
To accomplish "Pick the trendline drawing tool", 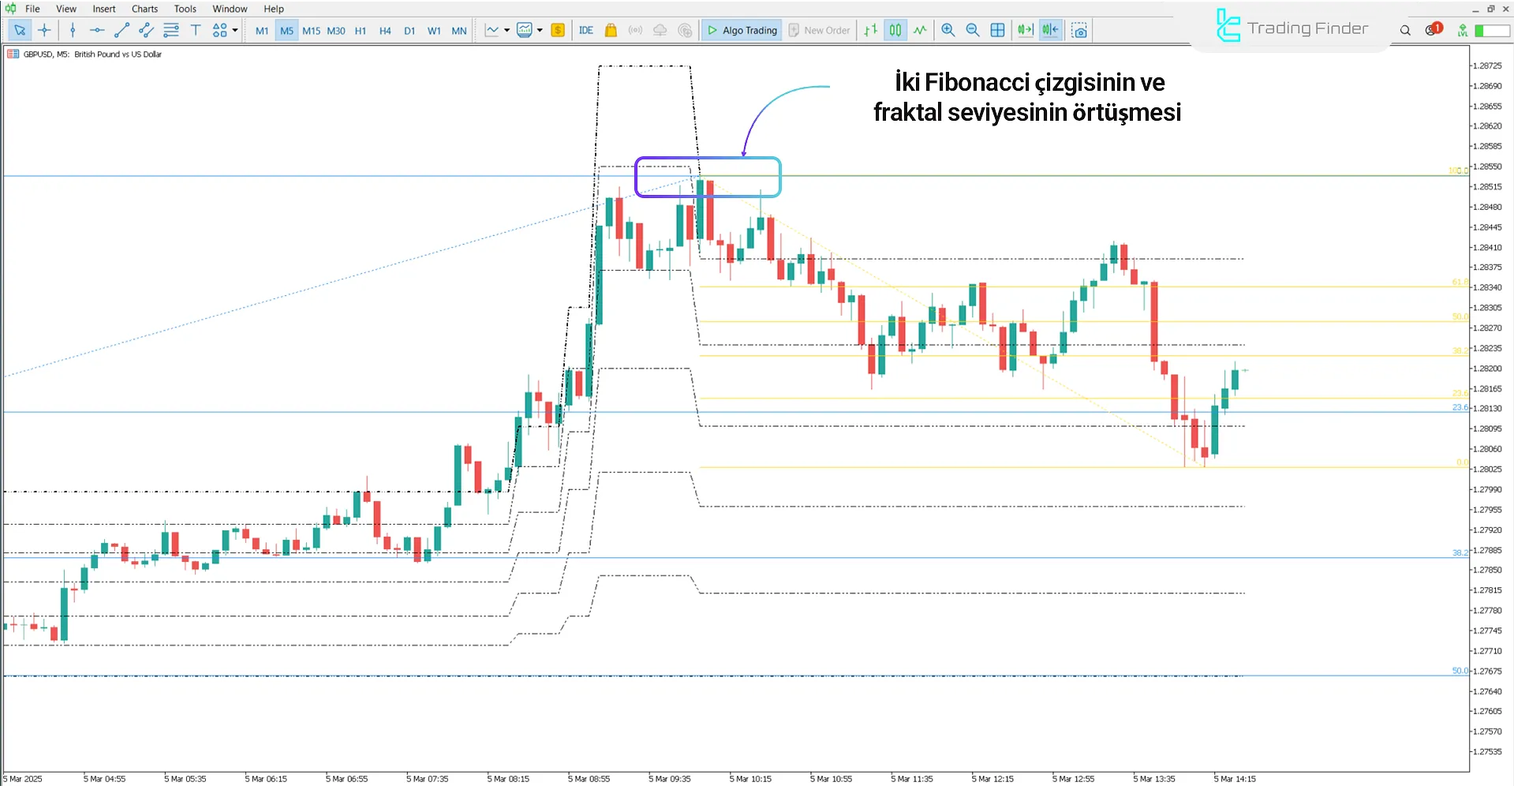I will pos(121,31).
